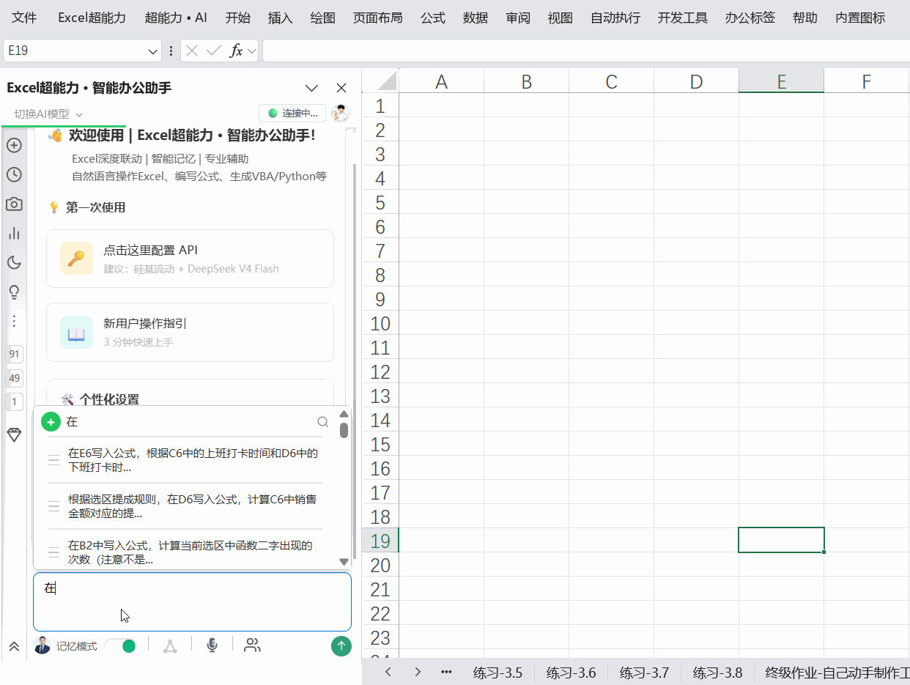Click the 点击这里配置 API card
This screenshot has height=685, width=910.
[x=190, y=259]
